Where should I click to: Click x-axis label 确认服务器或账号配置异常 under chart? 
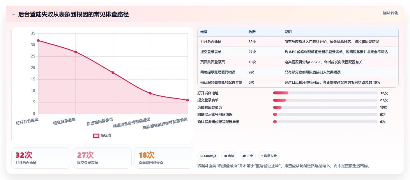point(165,124)
